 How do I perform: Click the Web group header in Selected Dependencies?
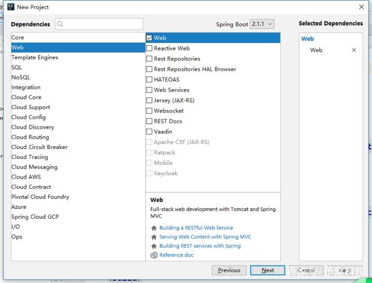(307, 39)
